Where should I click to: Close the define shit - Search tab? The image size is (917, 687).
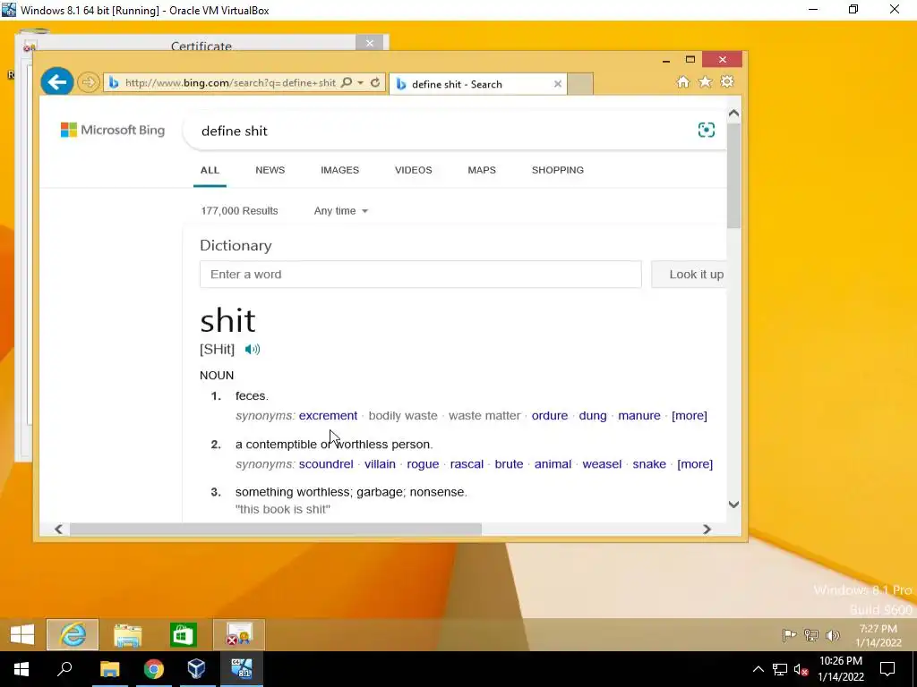[x=558, y=84]
